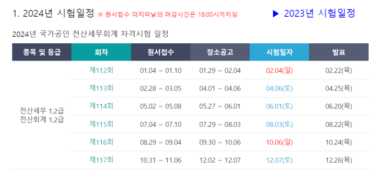Click venue notice 01.29 ~ 02.04
Image resolution: width=380 pixels, height=177 pixels.
220,71
